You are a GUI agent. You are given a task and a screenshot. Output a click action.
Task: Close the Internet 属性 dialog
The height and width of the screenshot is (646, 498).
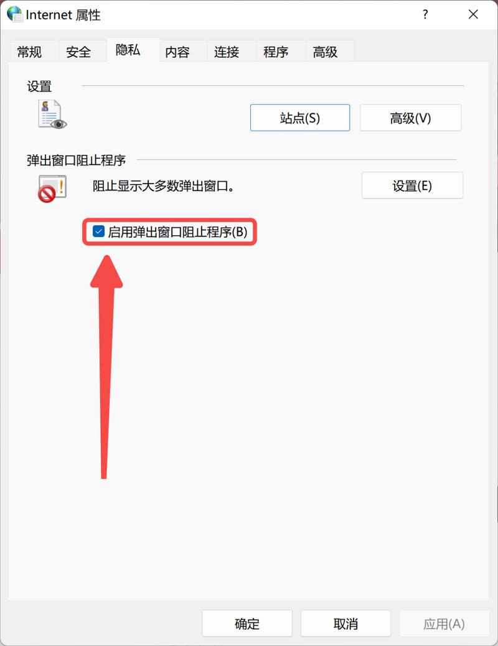473,14
